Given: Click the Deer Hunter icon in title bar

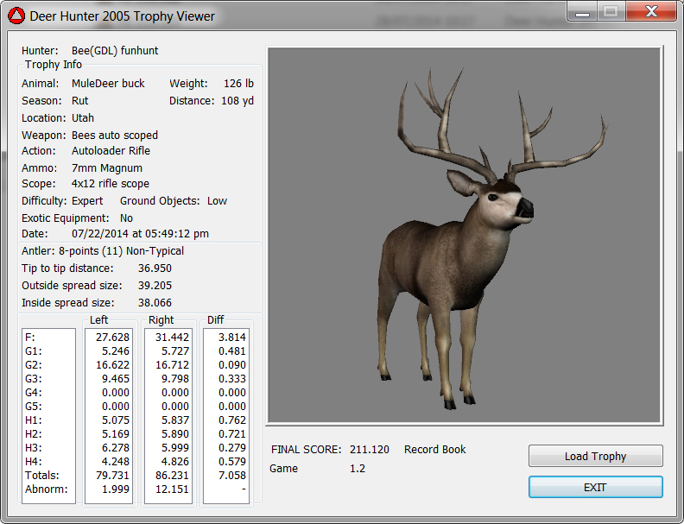Looking at the screenshot, I should pyautogui.click(x=16, y=16).
